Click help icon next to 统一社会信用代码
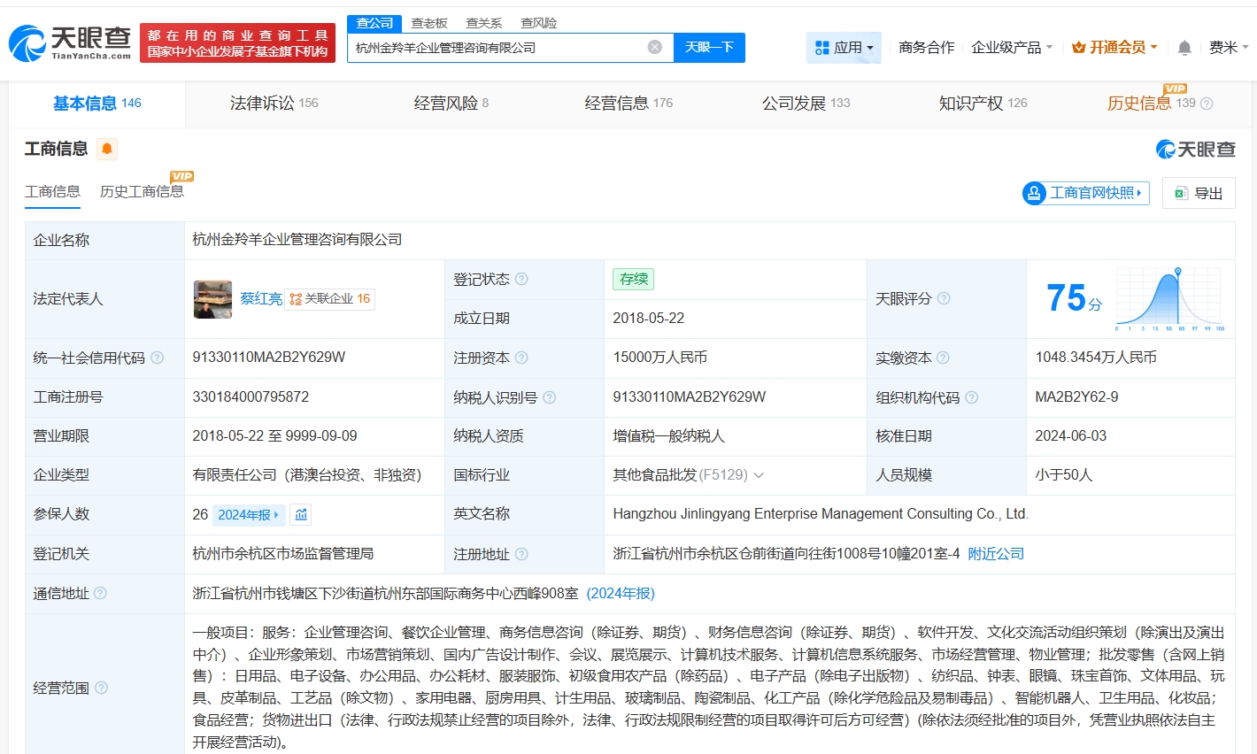 click(158, 358)
